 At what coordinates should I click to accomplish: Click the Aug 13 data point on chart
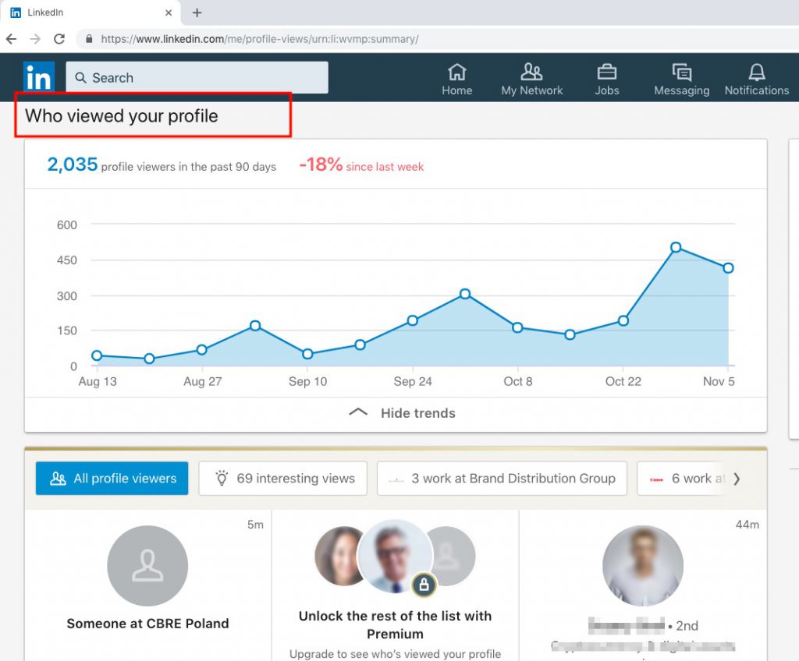[x=97, y=355]
